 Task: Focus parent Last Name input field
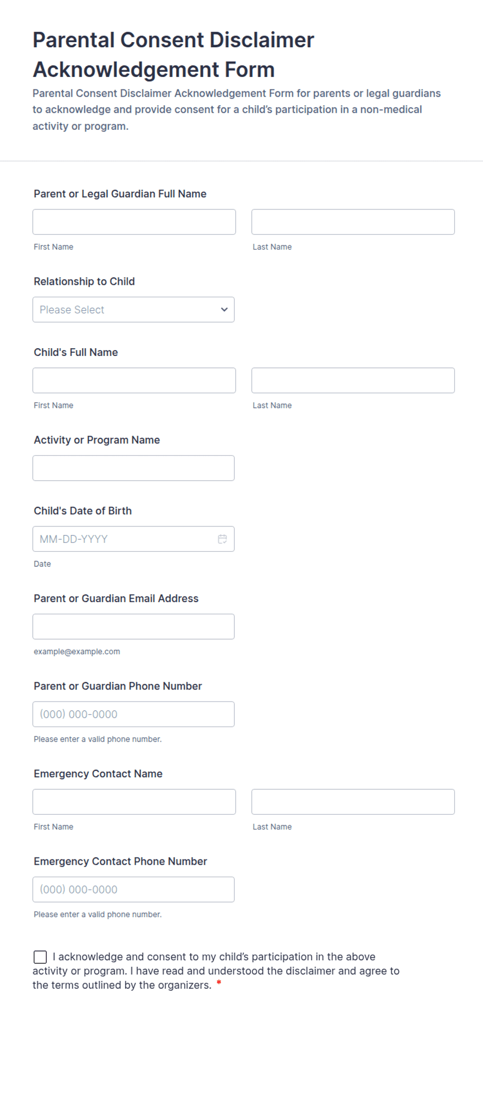click(353, 222)
